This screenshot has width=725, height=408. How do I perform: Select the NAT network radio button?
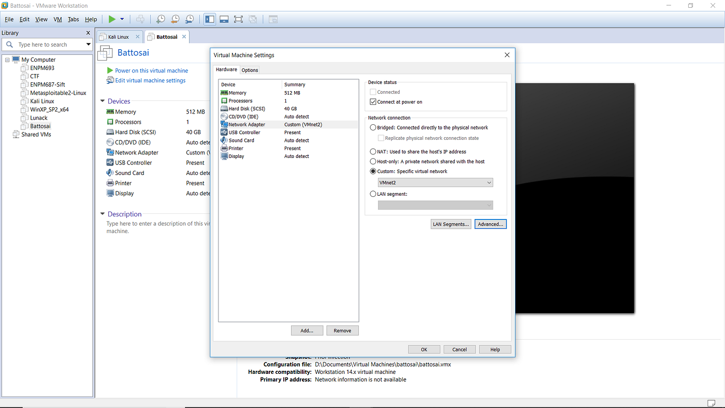click(373, 152)
